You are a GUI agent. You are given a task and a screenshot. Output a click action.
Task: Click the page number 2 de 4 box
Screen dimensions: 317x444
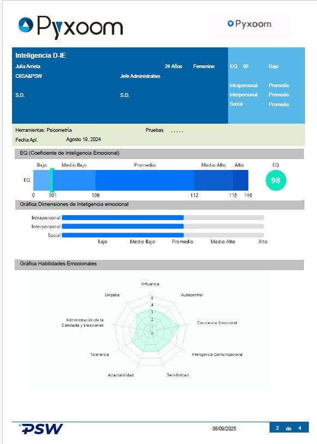(x=289, y=428)
